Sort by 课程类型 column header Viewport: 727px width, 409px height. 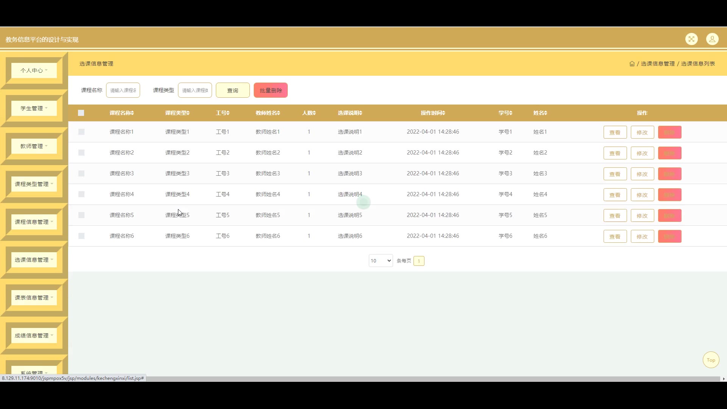pos(177,113)
